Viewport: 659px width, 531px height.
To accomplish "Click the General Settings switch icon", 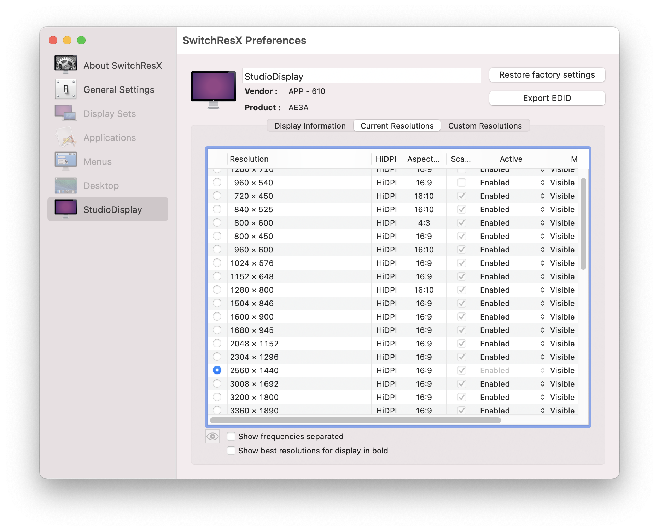I will (x=66, y=89).
